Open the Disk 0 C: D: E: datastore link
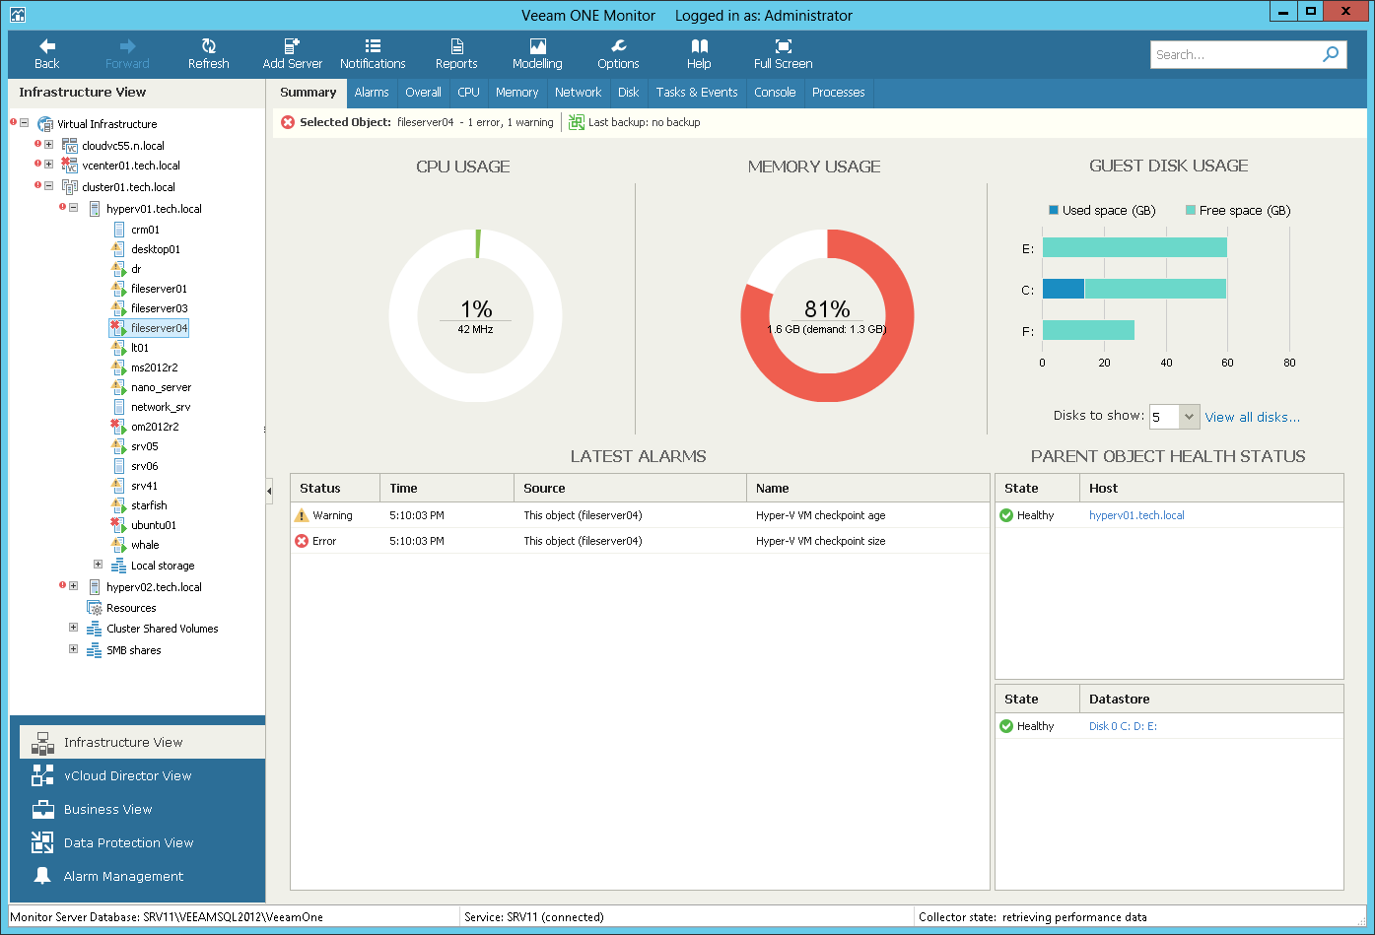Viewport: 1375px width, 935px height. pos(1123,726)
